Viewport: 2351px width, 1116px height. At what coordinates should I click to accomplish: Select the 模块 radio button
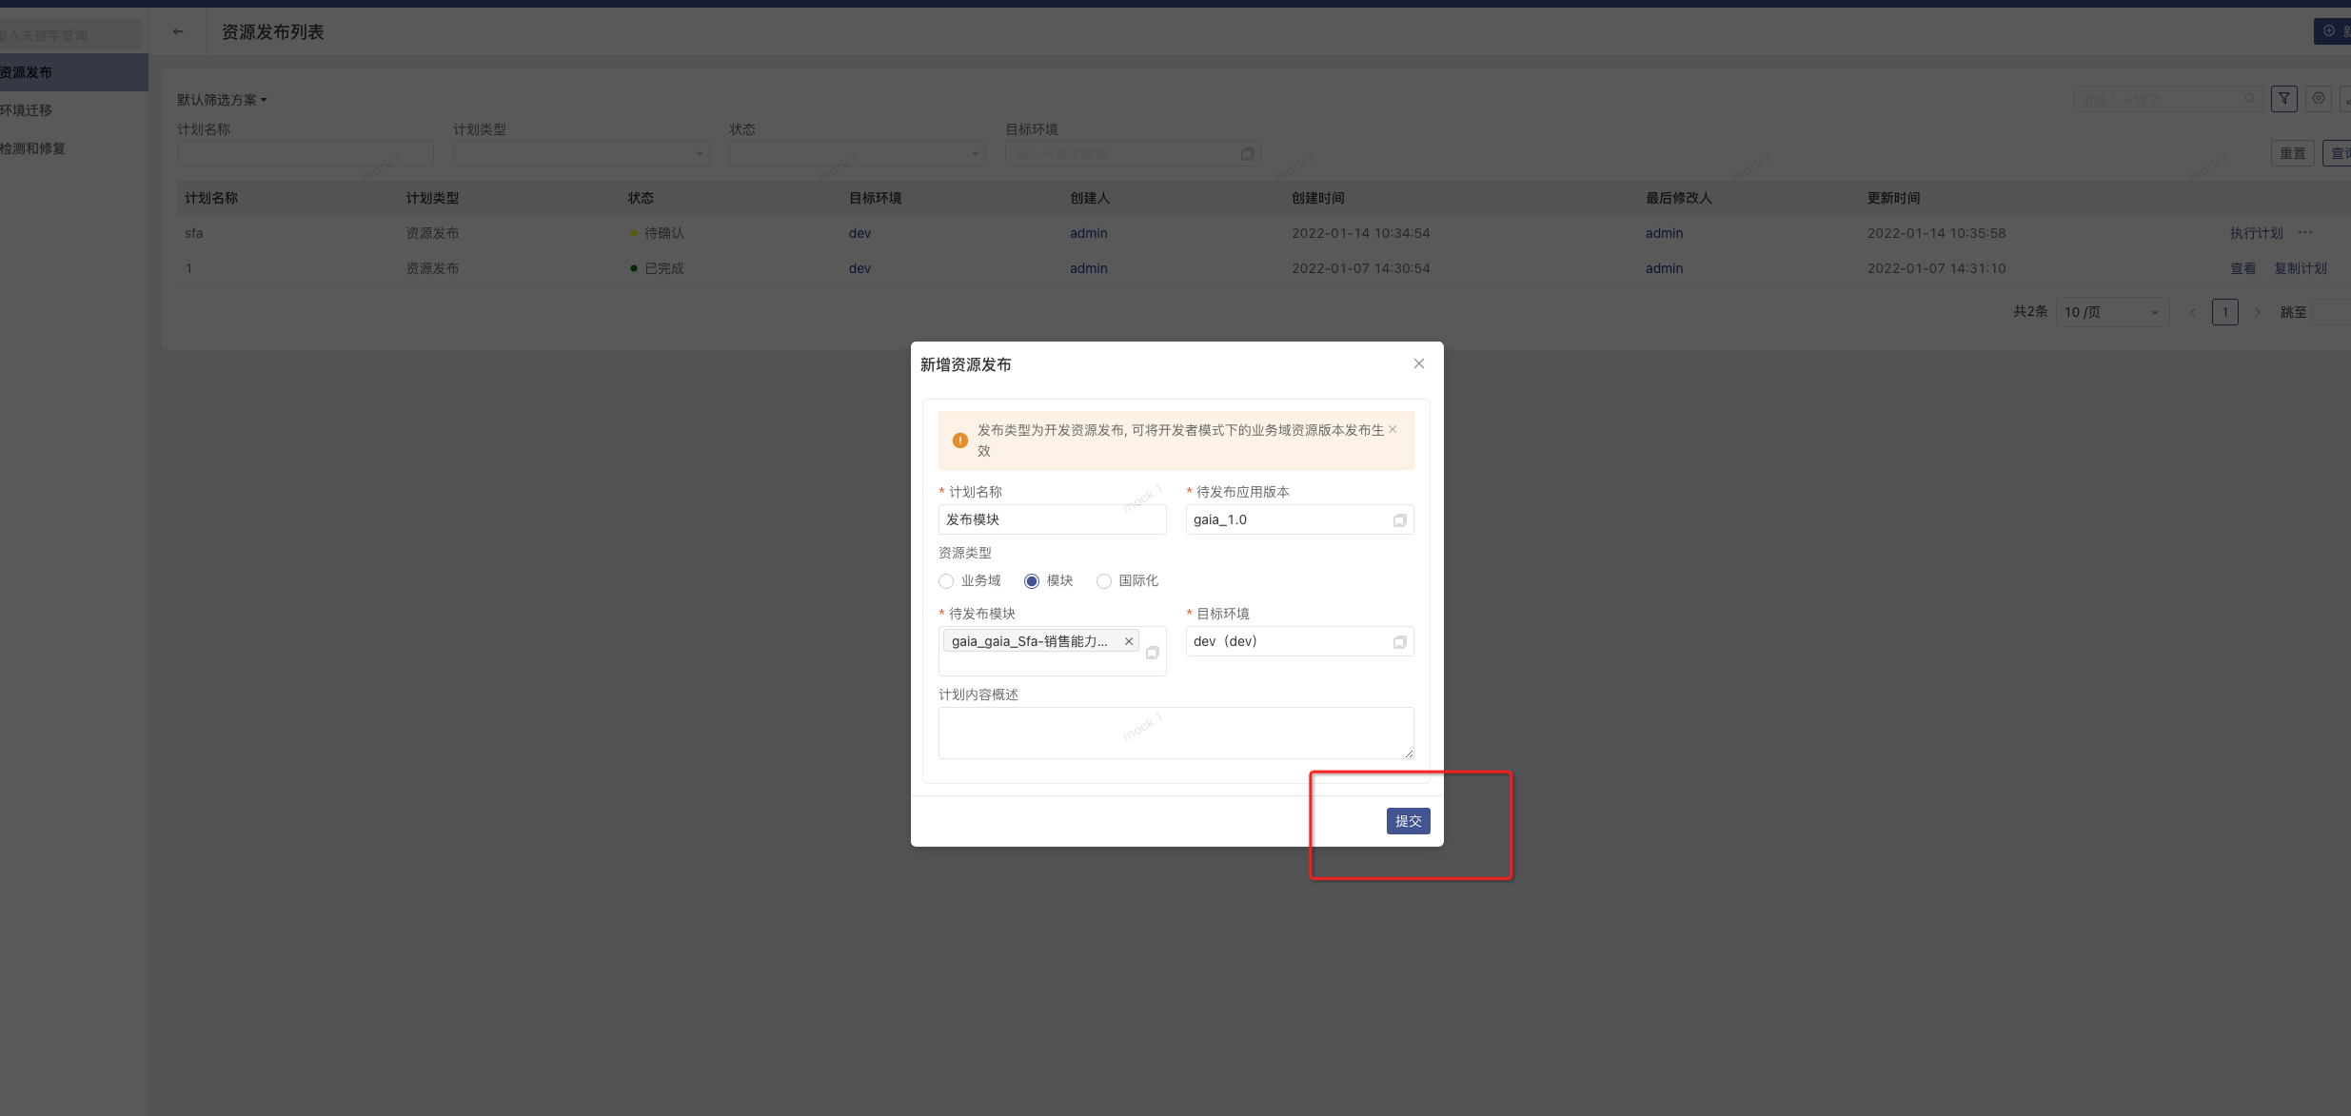[x=1032, y=581]
